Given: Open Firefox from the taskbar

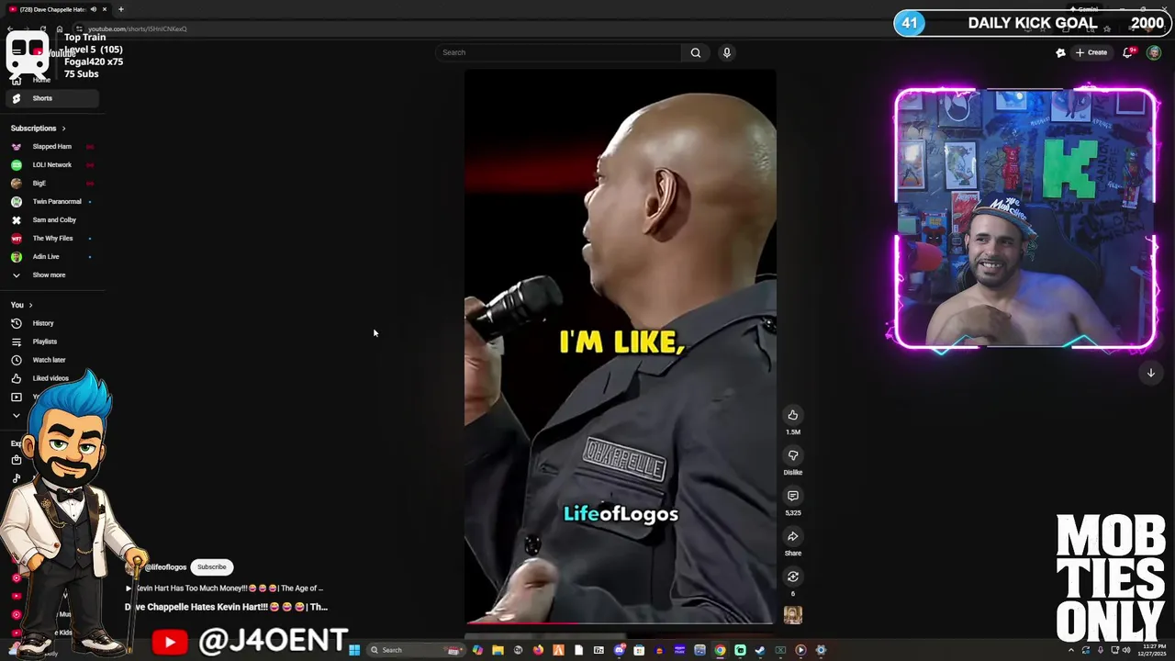Looking at the screenshot, I should (538, 650).
